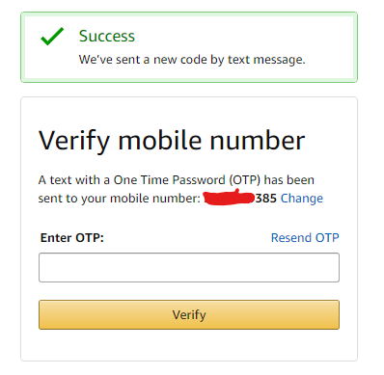Viewport: 384px width, 375px height.
Task: Click the green "Success" heading
Action: click(107, 36)
